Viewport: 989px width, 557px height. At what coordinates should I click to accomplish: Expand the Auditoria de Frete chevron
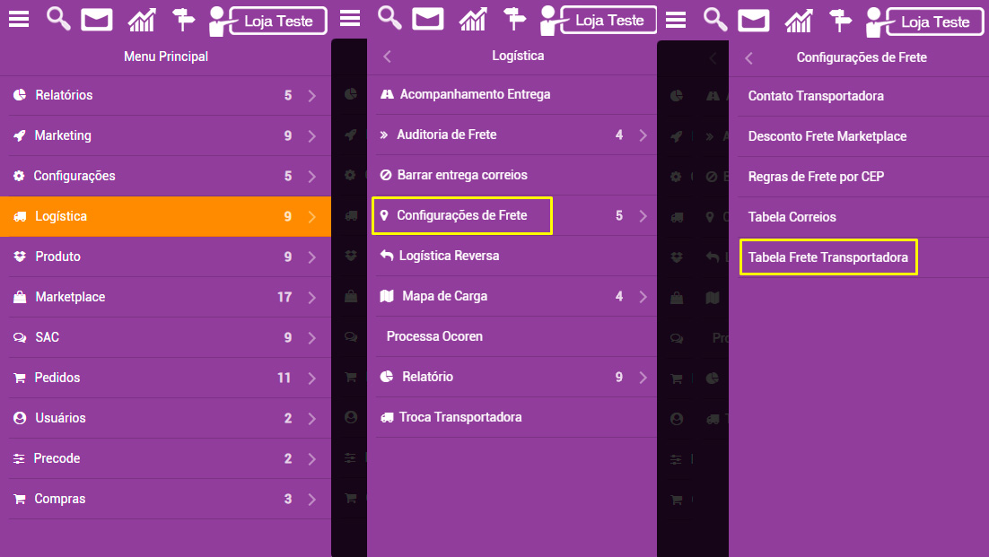pos(643,135)
